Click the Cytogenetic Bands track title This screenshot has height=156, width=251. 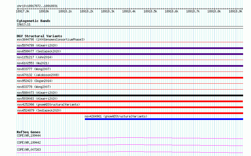[34, 21]
